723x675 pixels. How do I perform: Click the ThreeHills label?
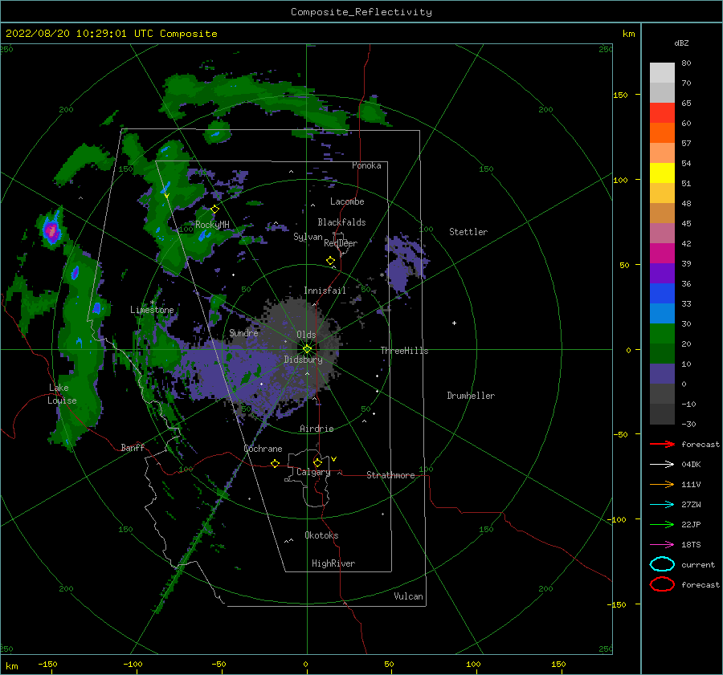click(x=404, y=351)
